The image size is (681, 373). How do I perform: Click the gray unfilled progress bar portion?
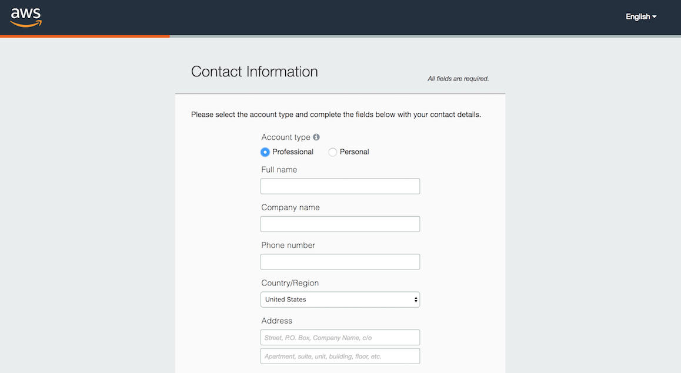(x=423, y=36)
